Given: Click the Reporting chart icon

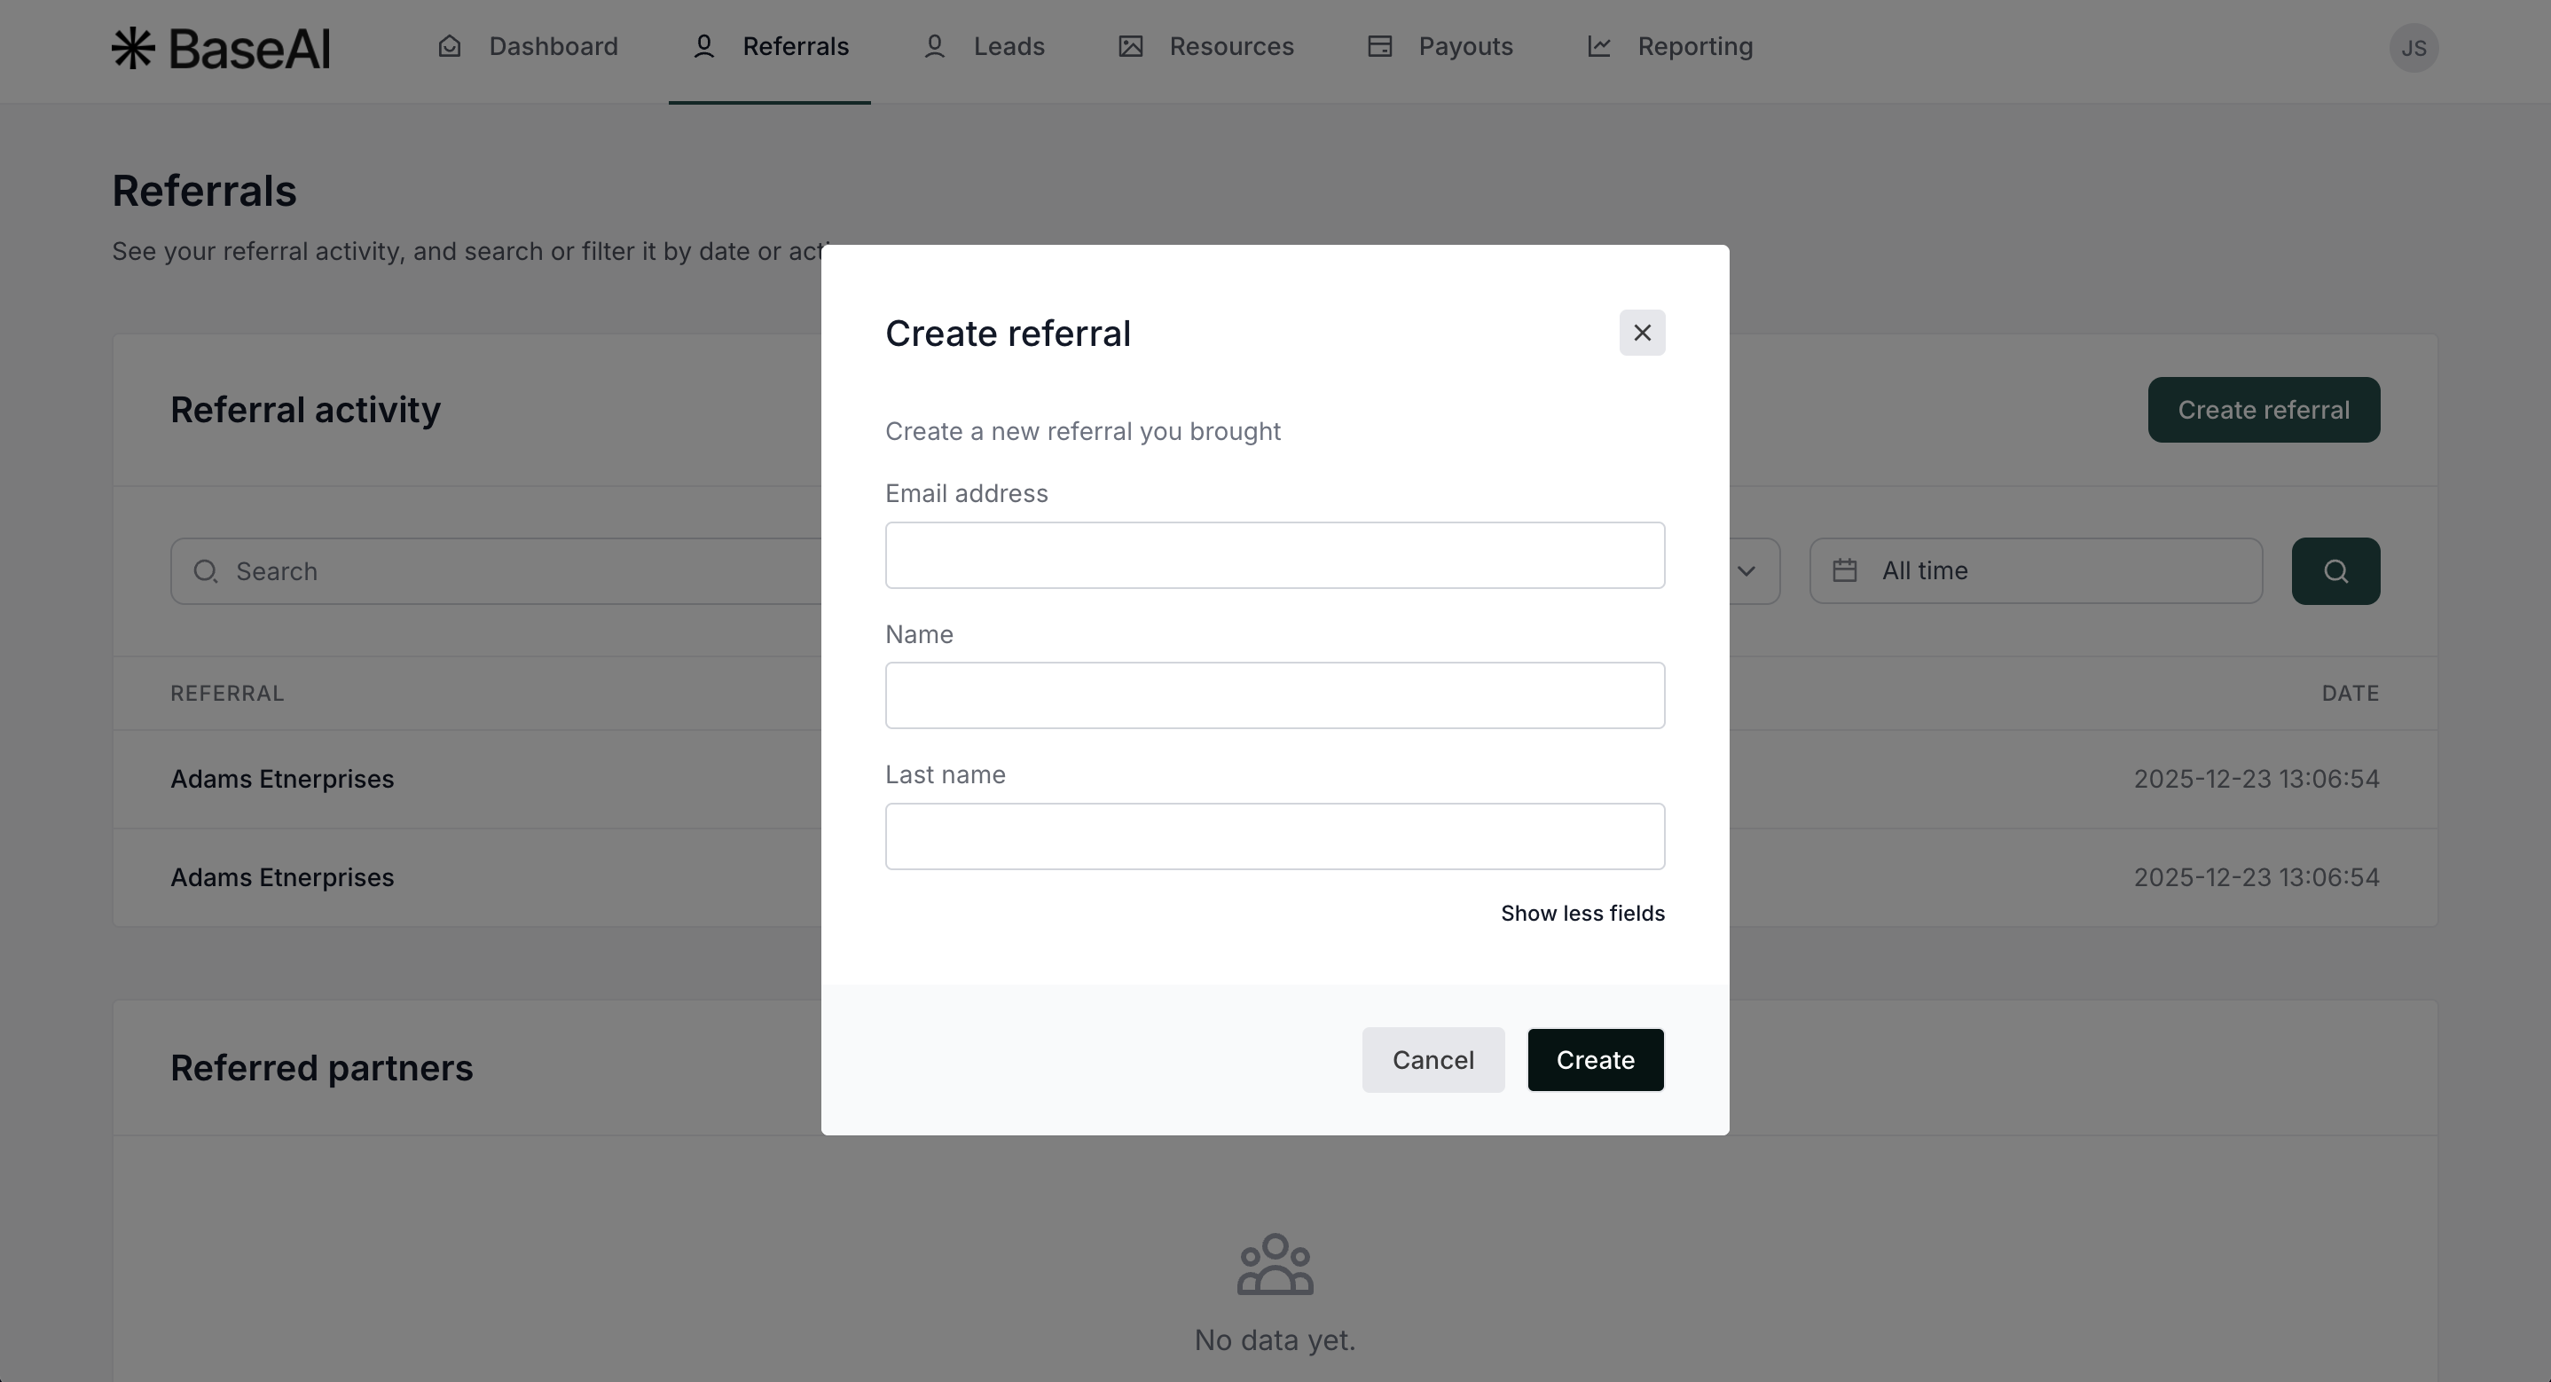Looking at the screenshot, I should pyautogui.click(x=1599, y=46).
